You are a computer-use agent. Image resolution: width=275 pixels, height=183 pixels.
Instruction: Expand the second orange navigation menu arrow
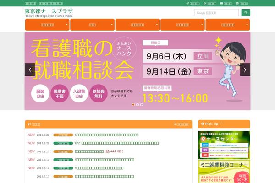[112, 25]
